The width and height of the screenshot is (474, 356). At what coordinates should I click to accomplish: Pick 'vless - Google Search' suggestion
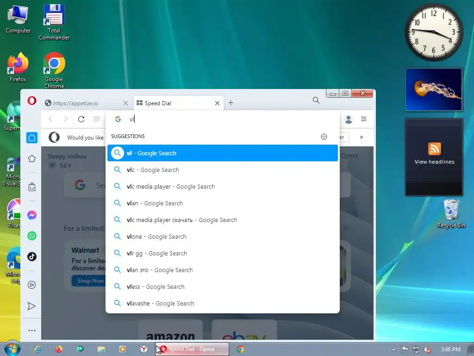[223, 286]
